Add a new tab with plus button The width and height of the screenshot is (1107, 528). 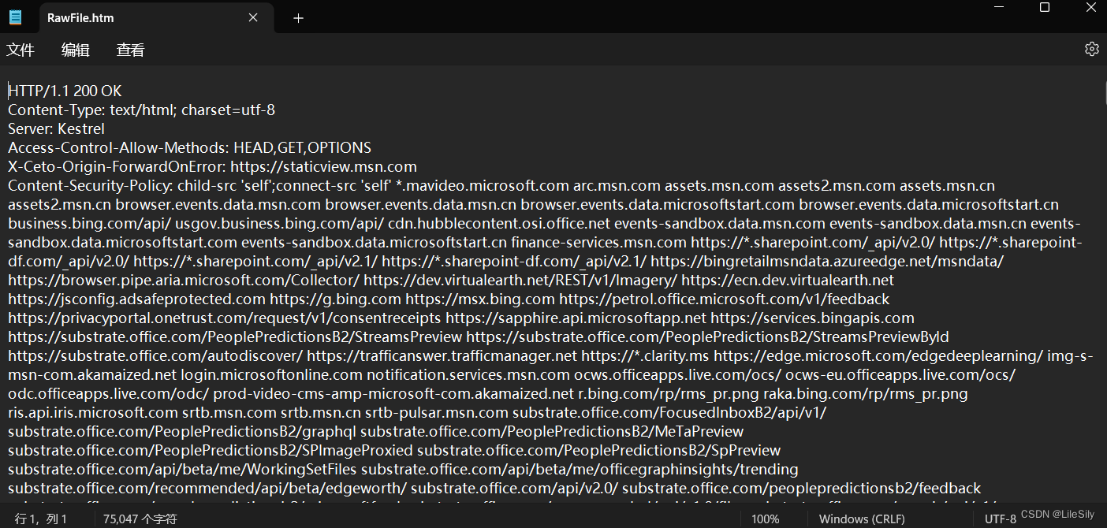tap(298, 18)
